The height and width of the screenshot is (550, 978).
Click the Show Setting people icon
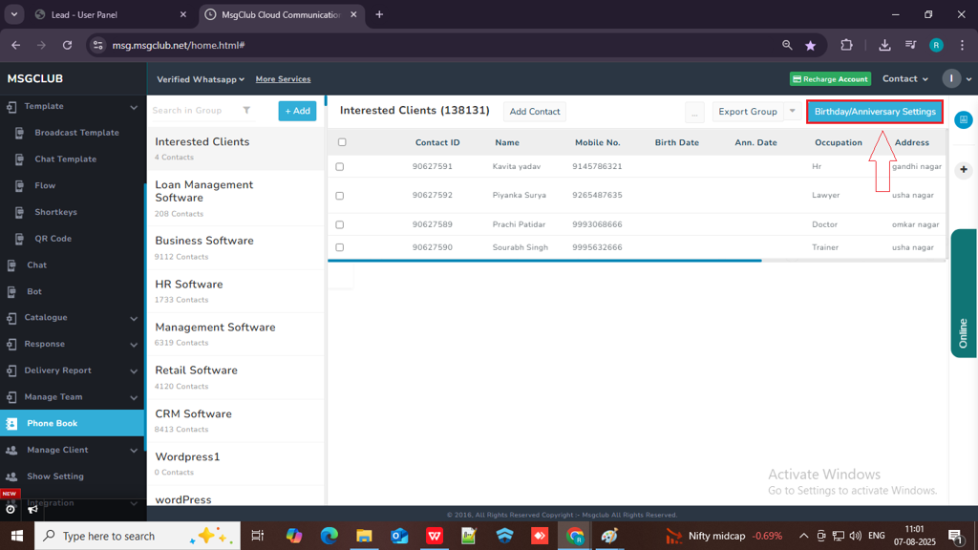[x=11, y=476]
